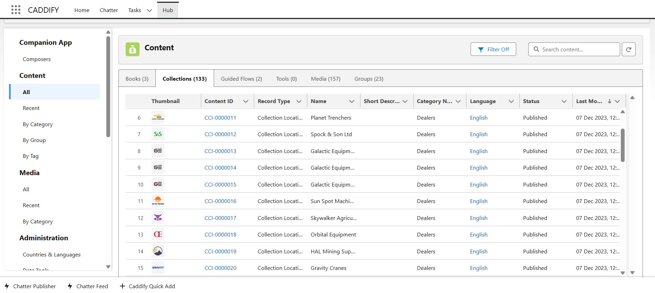Select By Category under Media
655x293 pixels.
[38, 222]
